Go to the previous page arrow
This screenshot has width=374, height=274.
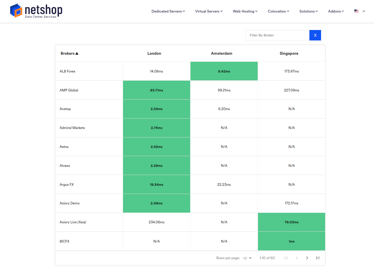pos(297,258)
